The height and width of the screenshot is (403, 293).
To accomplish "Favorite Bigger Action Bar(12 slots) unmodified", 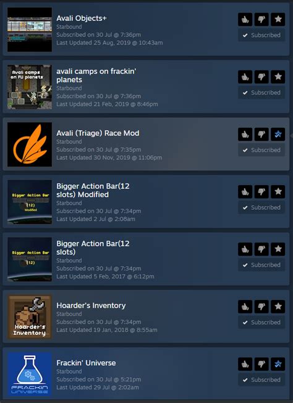I will pos(278,249).
